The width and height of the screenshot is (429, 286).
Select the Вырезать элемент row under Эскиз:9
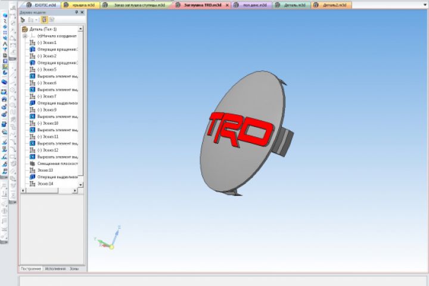pyautogui.click(x=54, y=117)
